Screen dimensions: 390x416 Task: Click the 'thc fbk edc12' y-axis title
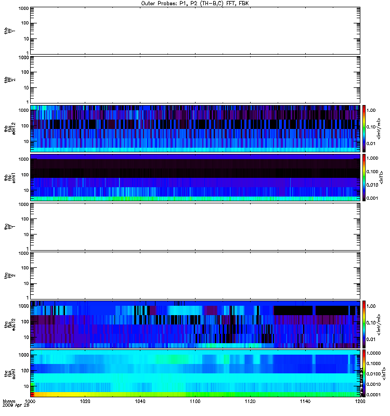point(9,324)
